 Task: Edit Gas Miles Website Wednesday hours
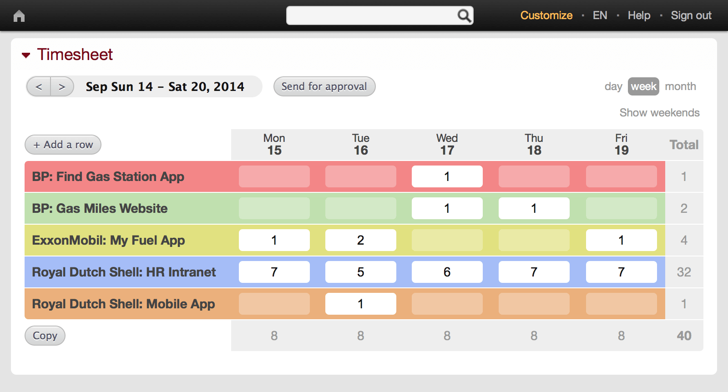pyautogui.click(x=447, y=208)
